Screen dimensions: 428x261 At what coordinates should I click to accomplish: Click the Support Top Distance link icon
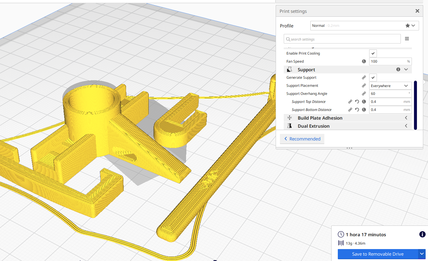tap(350, 102)
